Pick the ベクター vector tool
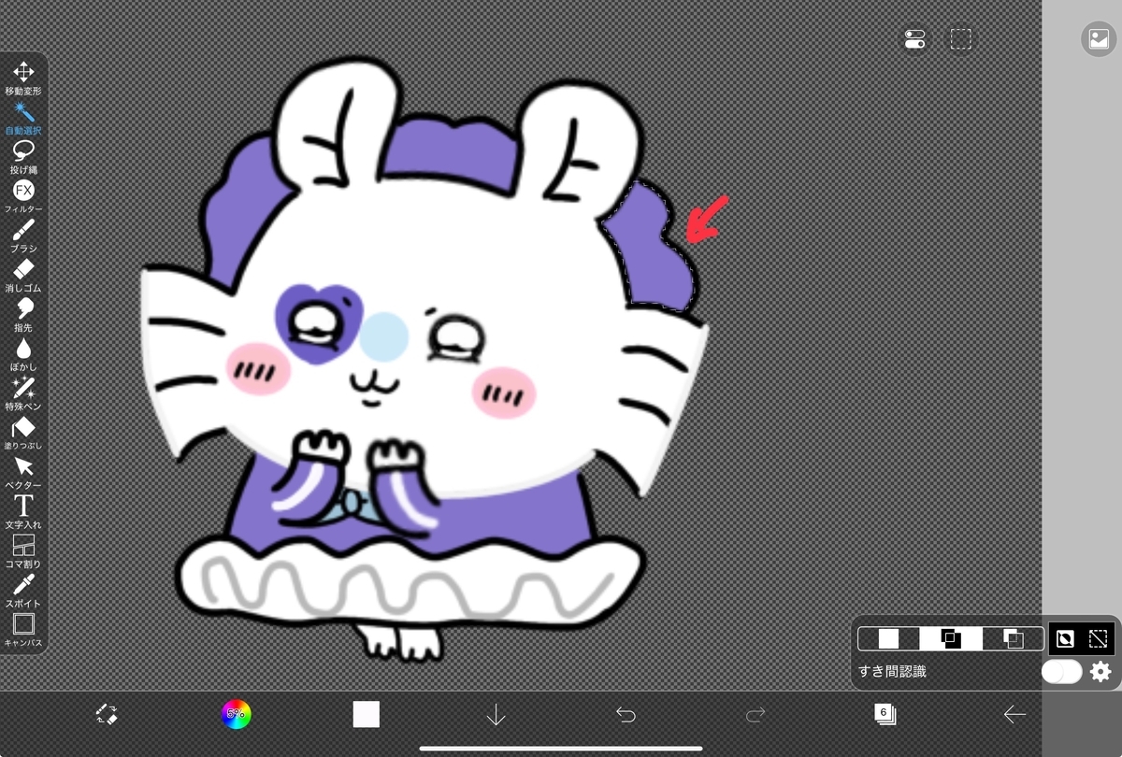 [x=23, y=471]
